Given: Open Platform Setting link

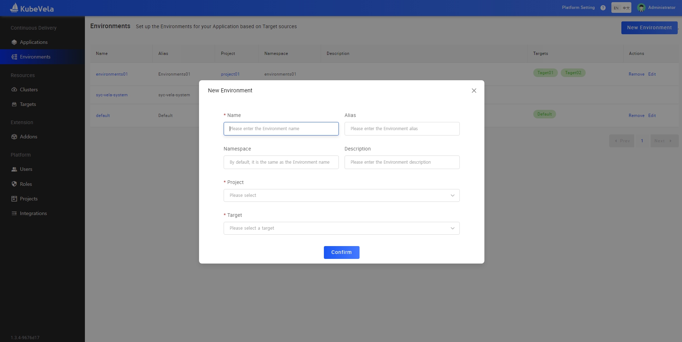Looking at the screenshot, I should (x=578, y=7).
